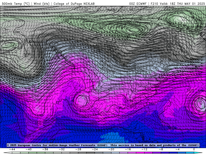Click the -16 color scale value
206x154 pixels.
[128, 149]
